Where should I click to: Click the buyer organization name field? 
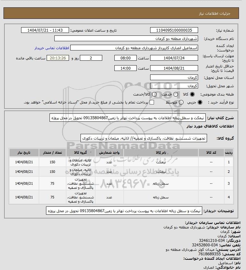(x=126, y=38)
